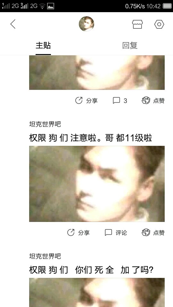Open post titled 权限狗们注意啦
Screen dimensions: 173x307
(91, 138)
